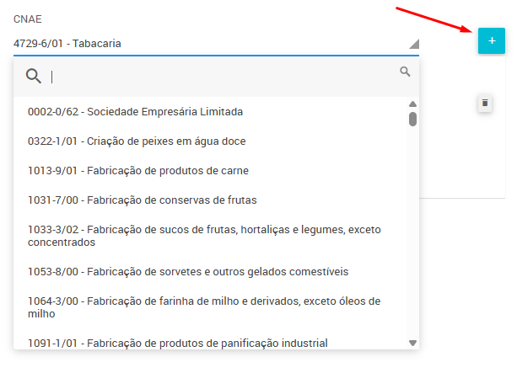Choose 1053-8/00 - Fabricação de sorvetes option
Image resolution: width=517 pixels, height=389 pixels.
[x=187, y=271]
